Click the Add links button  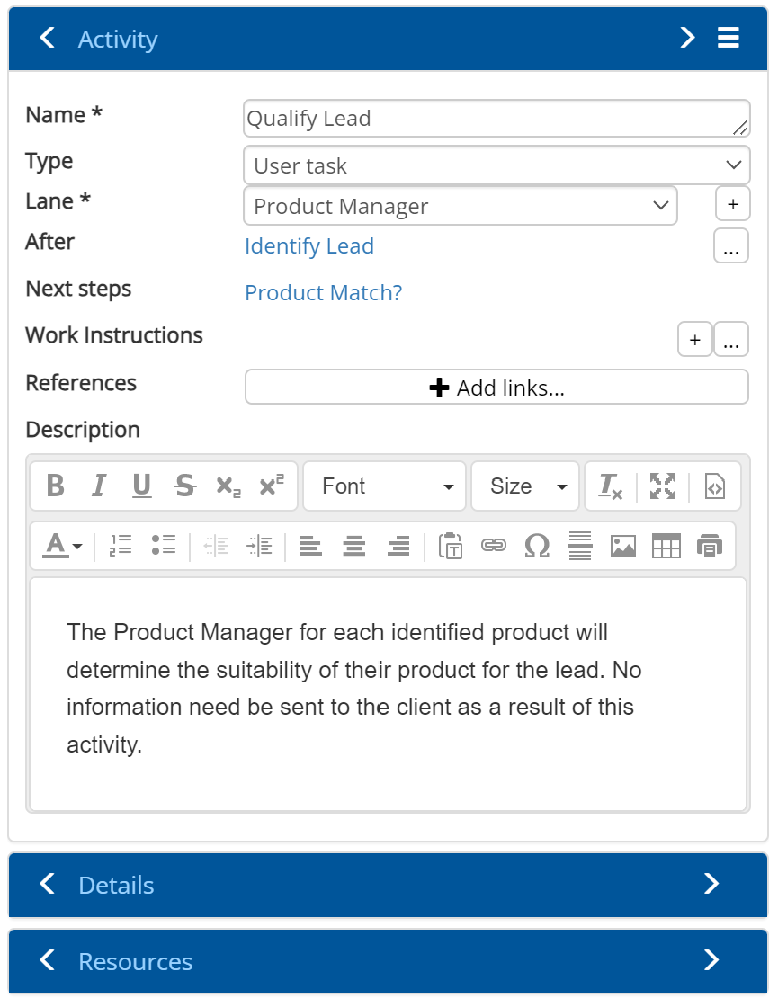(x=496, y=388)
